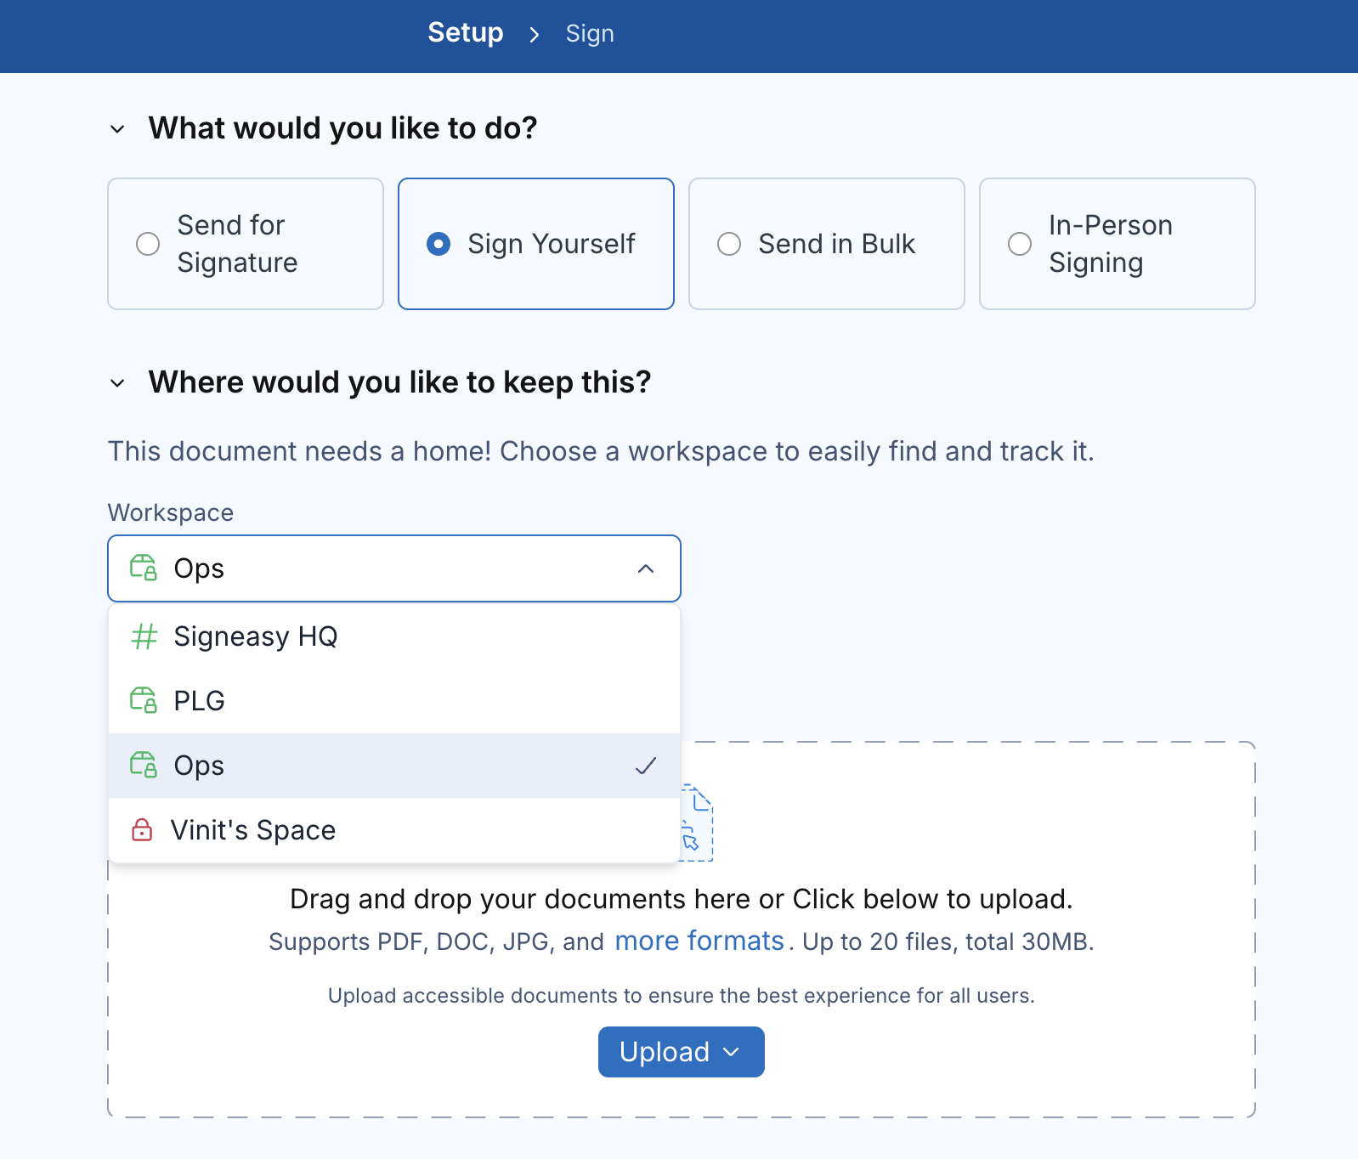Screen dimensions: 1358x1159
Task: Choose Vinit's Space from workspace list
Action: click(394, 830)
